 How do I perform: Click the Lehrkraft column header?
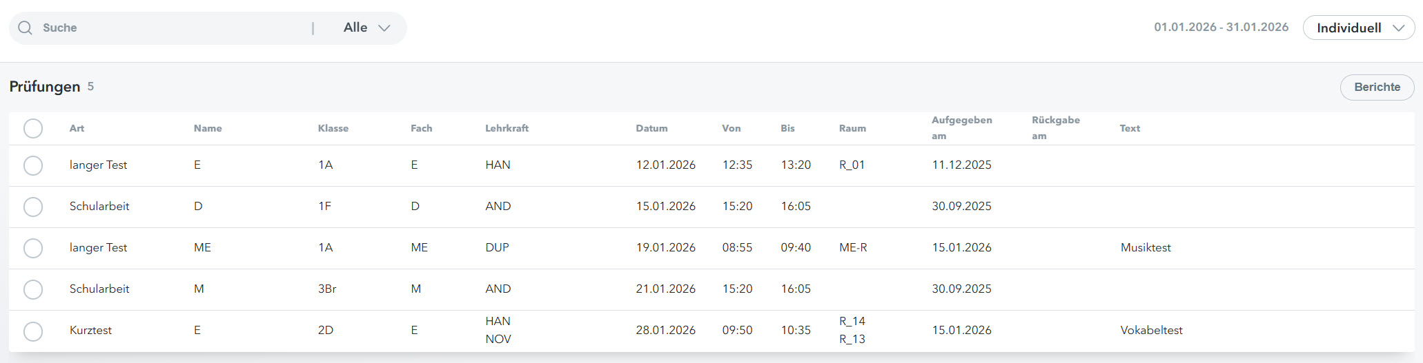[x=507, y=129]
